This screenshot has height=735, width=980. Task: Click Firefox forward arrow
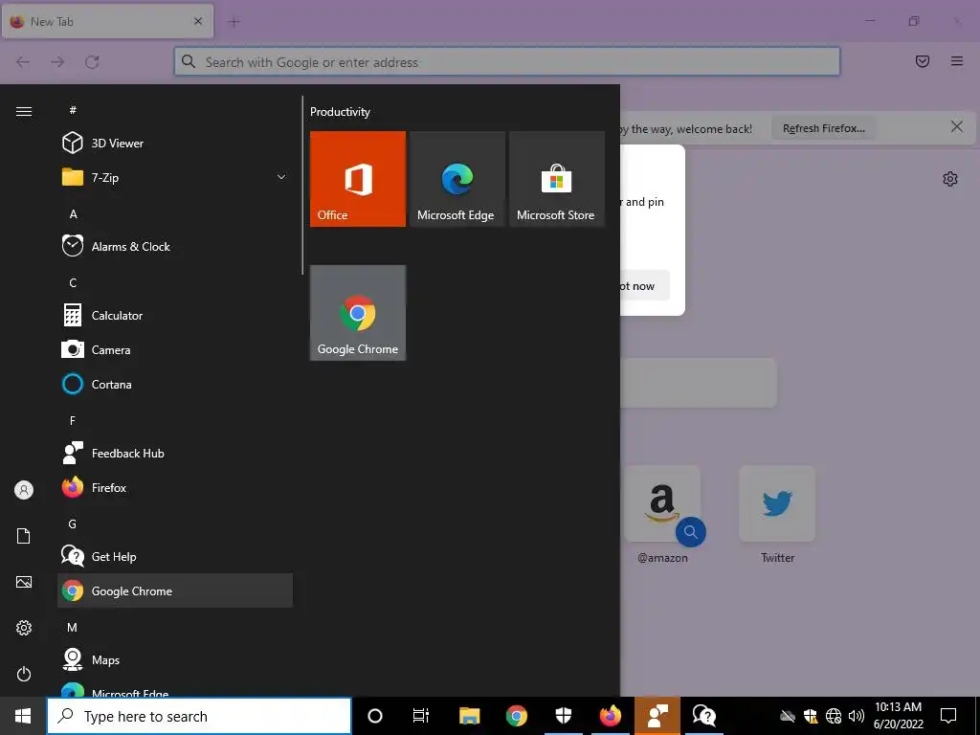[x=57, y=62]
